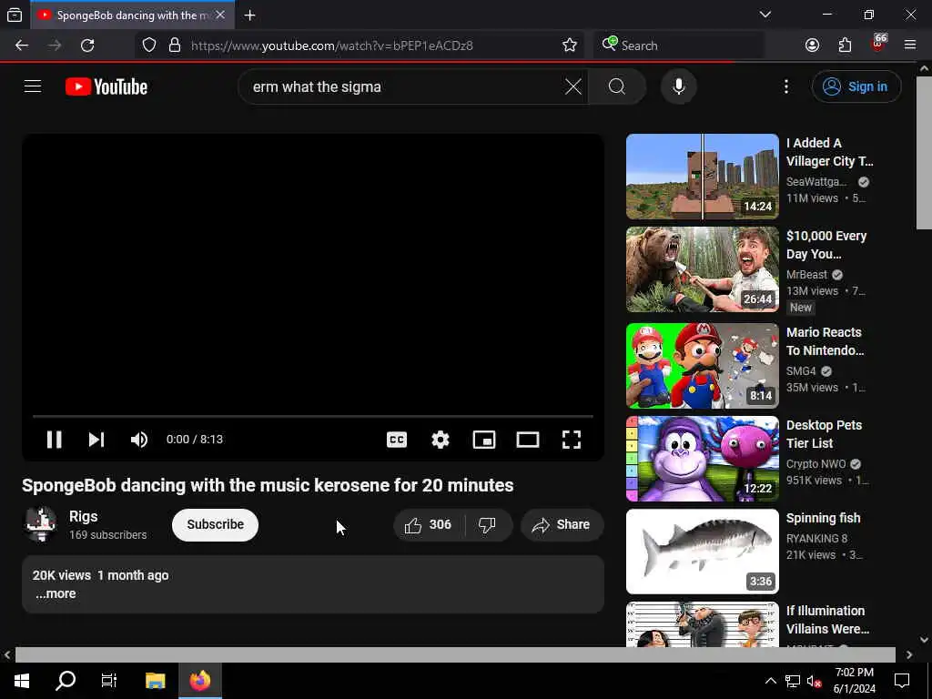The image size is (932, 699).
Task: Reload the current page
Action: point(87,46)
